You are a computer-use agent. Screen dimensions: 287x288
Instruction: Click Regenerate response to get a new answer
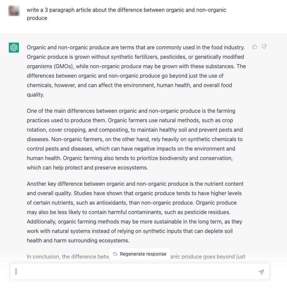click(140, 254)
